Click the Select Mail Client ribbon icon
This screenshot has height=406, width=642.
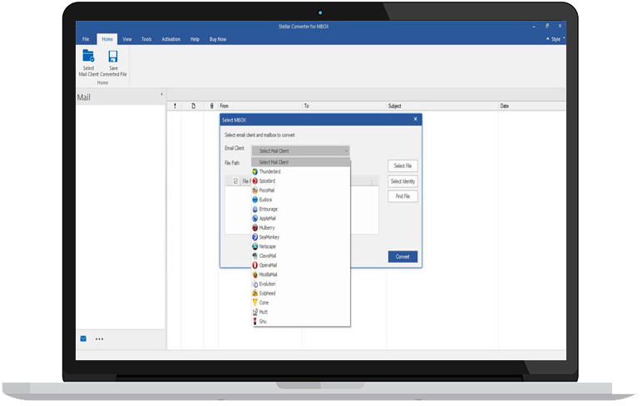(88, 62)
